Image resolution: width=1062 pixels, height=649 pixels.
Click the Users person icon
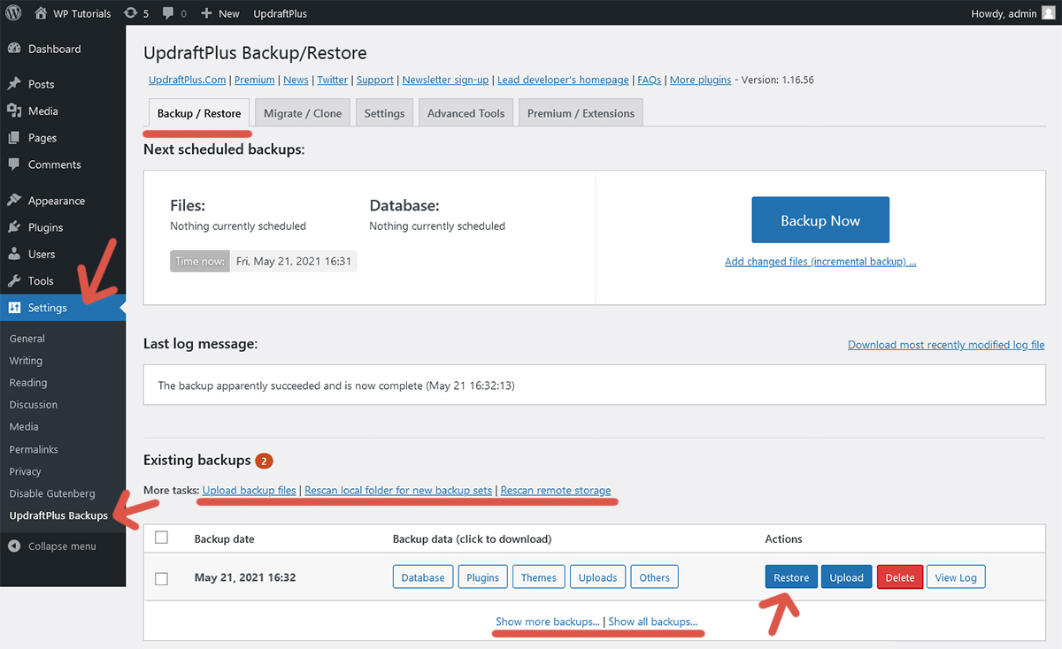pyautogui.click(x=14, y=254)
